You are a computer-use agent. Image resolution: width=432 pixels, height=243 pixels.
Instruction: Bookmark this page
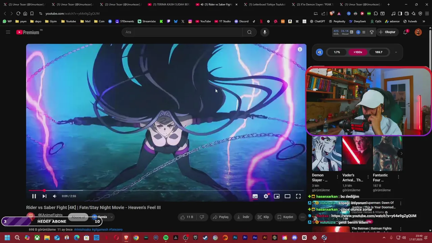coord(32,13)
